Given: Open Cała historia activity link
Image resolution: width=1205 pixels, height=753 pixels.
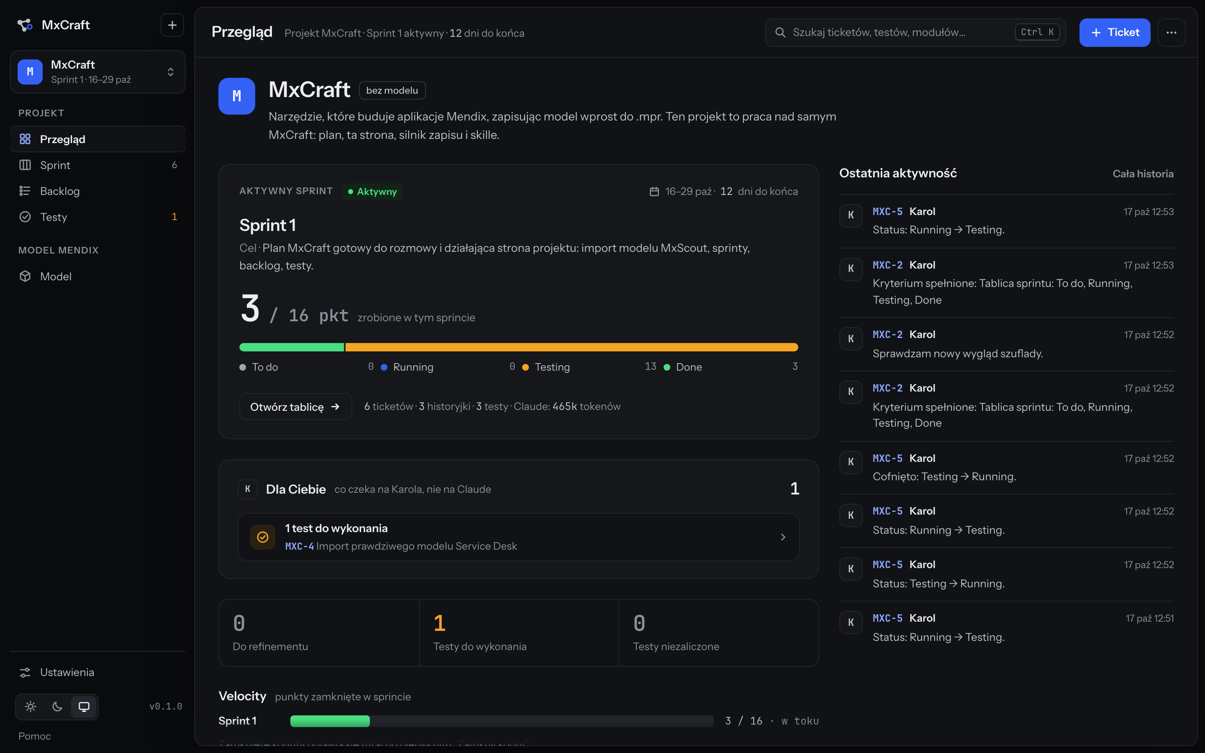Looking at the screenshot, I should click(1143, 174).
